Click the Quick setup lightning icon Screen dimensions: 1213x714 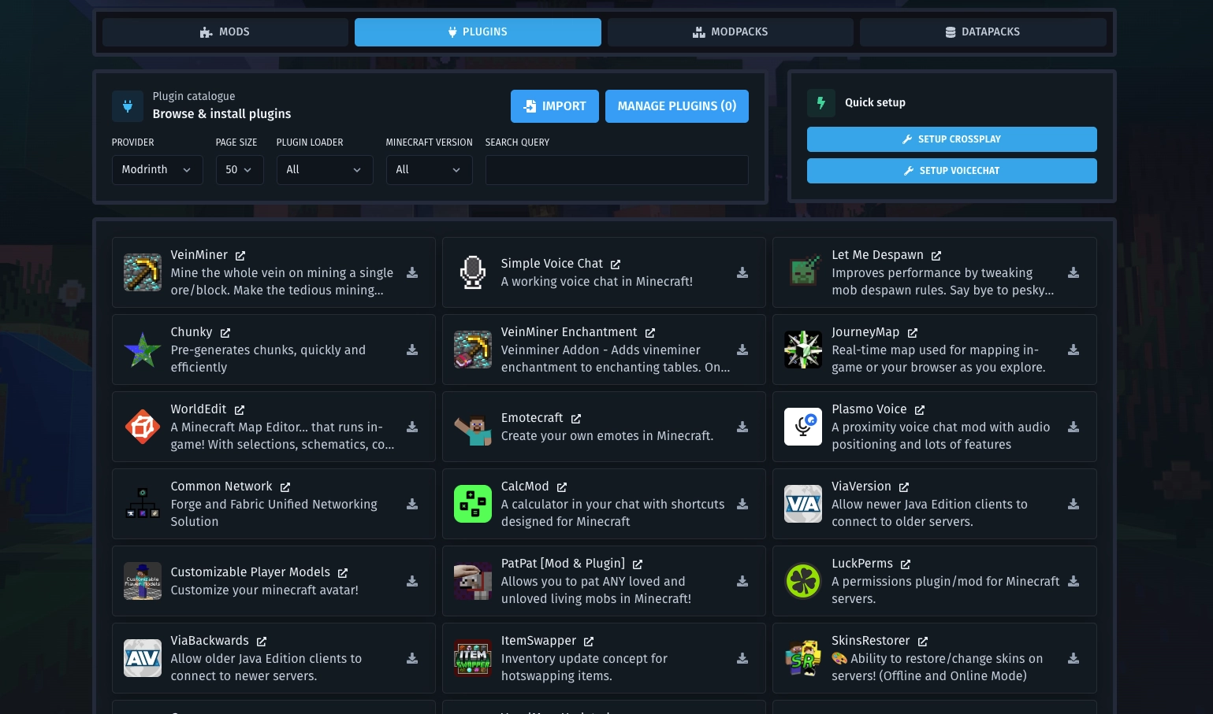821,103
